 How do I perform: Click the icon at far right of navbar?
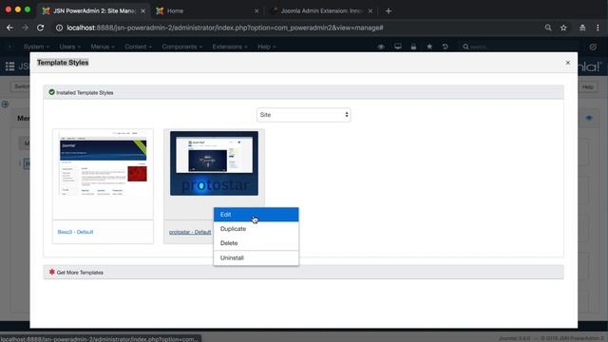pos(593,47)
